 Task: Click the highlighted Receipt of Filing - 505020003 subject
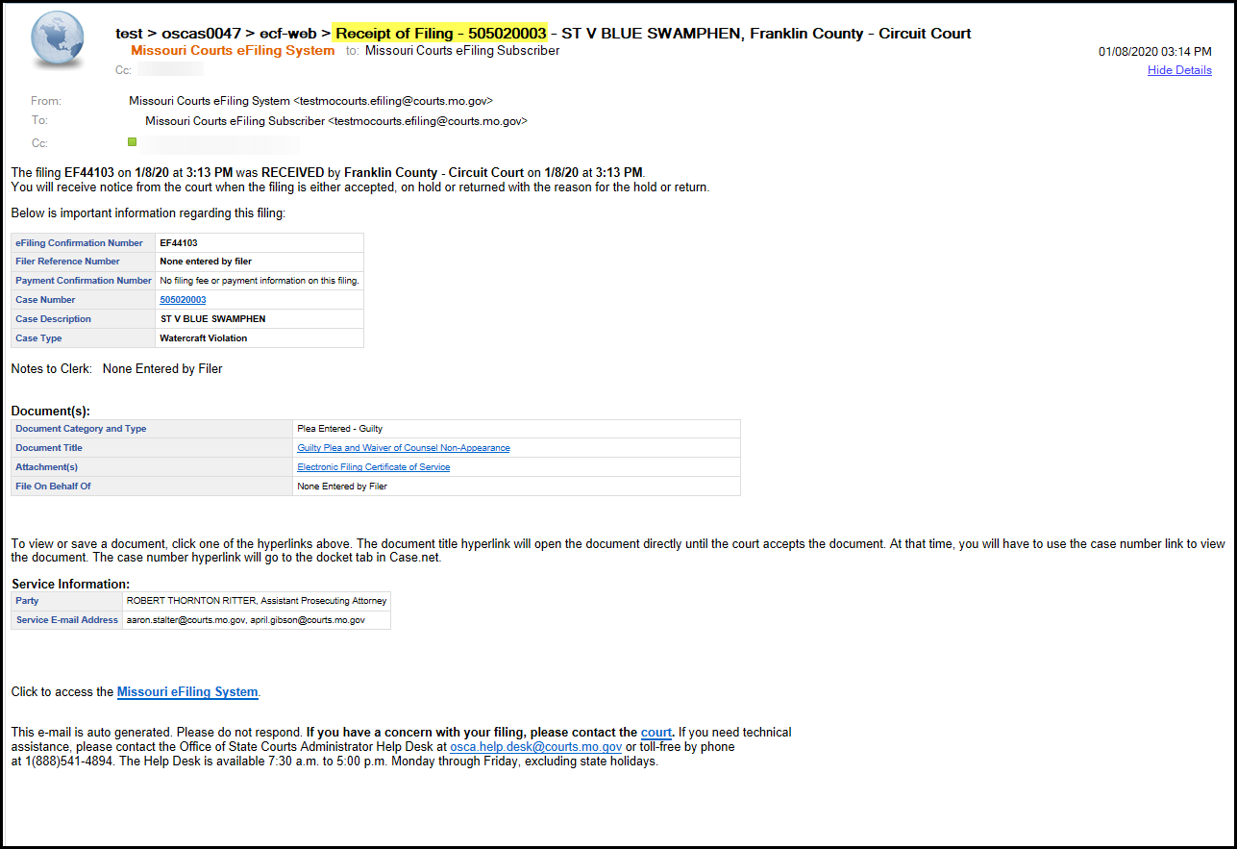point(440,34)
